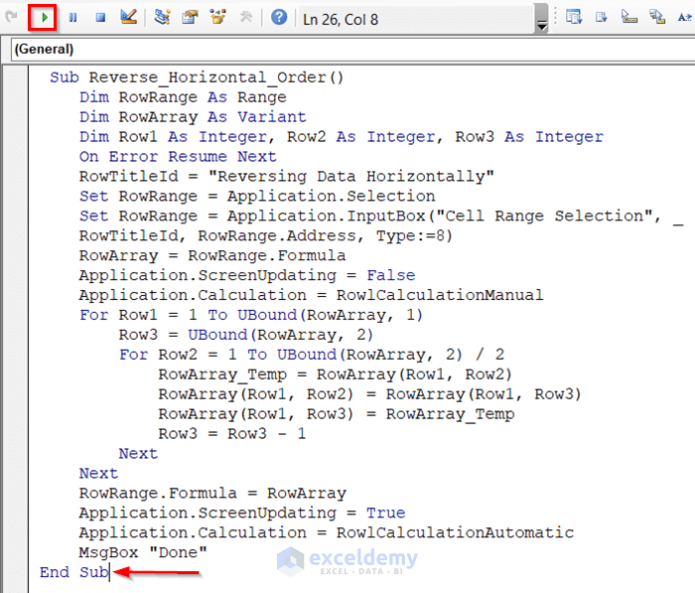Image resolution: width=695 pixels, height=593 pixels.
Task: Click the RowTitleId, RowRange.Address, Type:=8) line
Action: click(x=265, y=236)
